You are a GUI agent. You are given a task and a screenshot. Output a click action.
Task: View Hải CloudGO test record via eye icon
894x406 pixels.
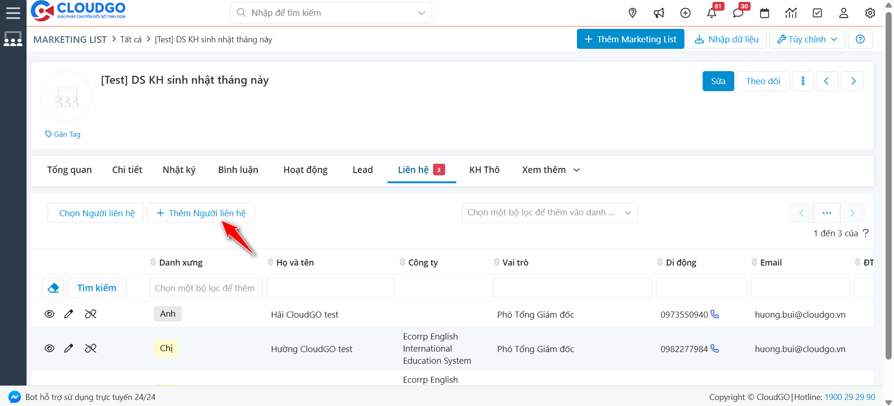pos(49,314)
